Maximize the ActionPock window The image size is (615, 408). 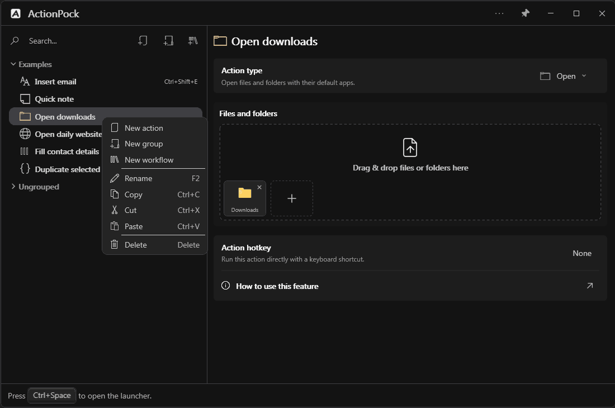point(576,13)
